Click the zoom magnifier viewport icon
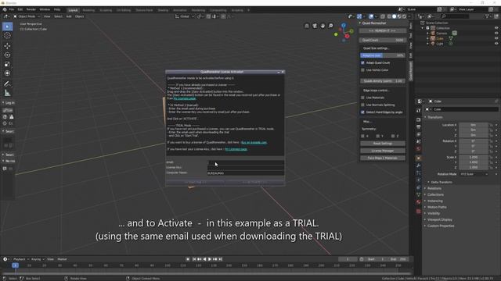Image resolution: width=501 pixels, height=281 pixels. coord(330,26)
